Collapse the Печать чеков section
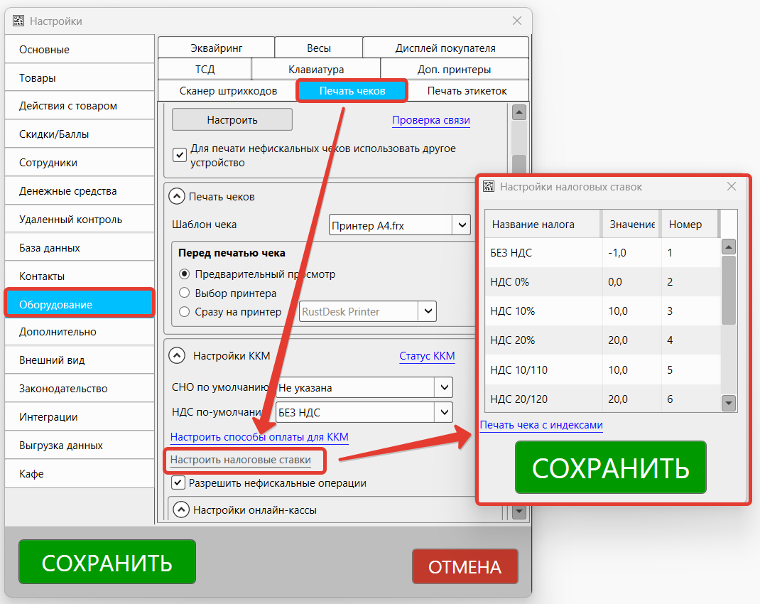This screenshot has width=760, height=604. coord(178,196)
